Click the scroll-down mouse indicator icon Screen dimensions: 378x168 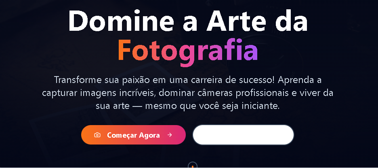[192, 165]
